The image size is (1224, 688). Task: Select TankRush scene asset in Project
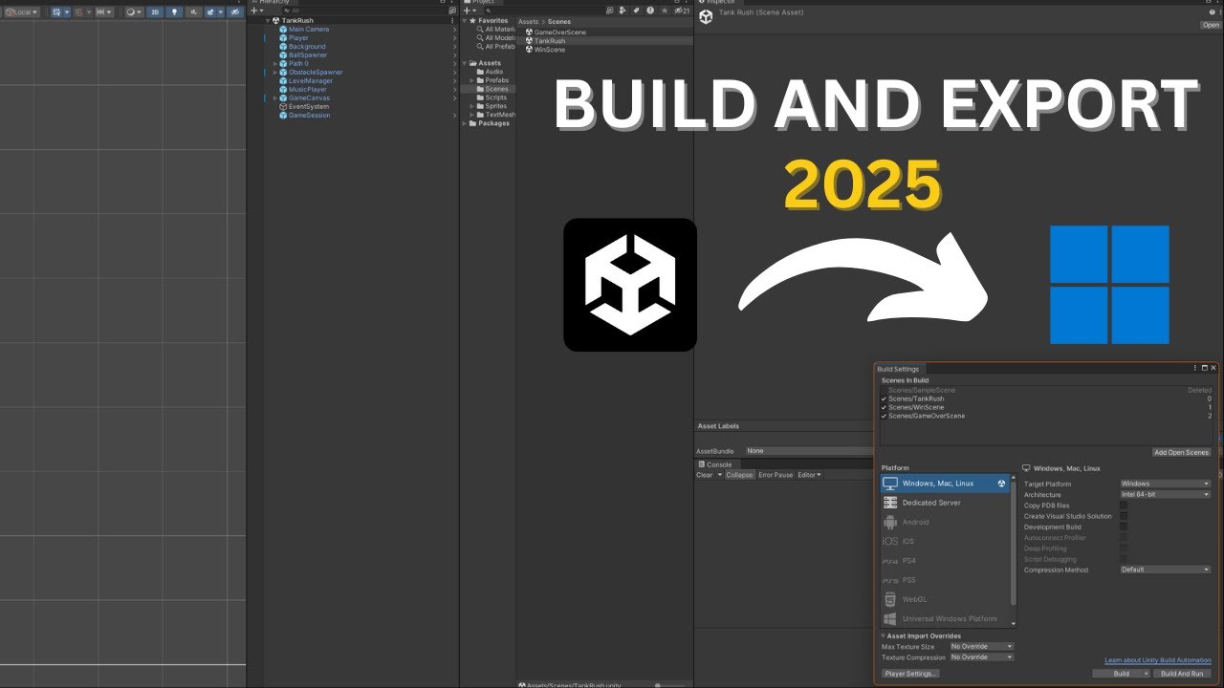(545, 41)
